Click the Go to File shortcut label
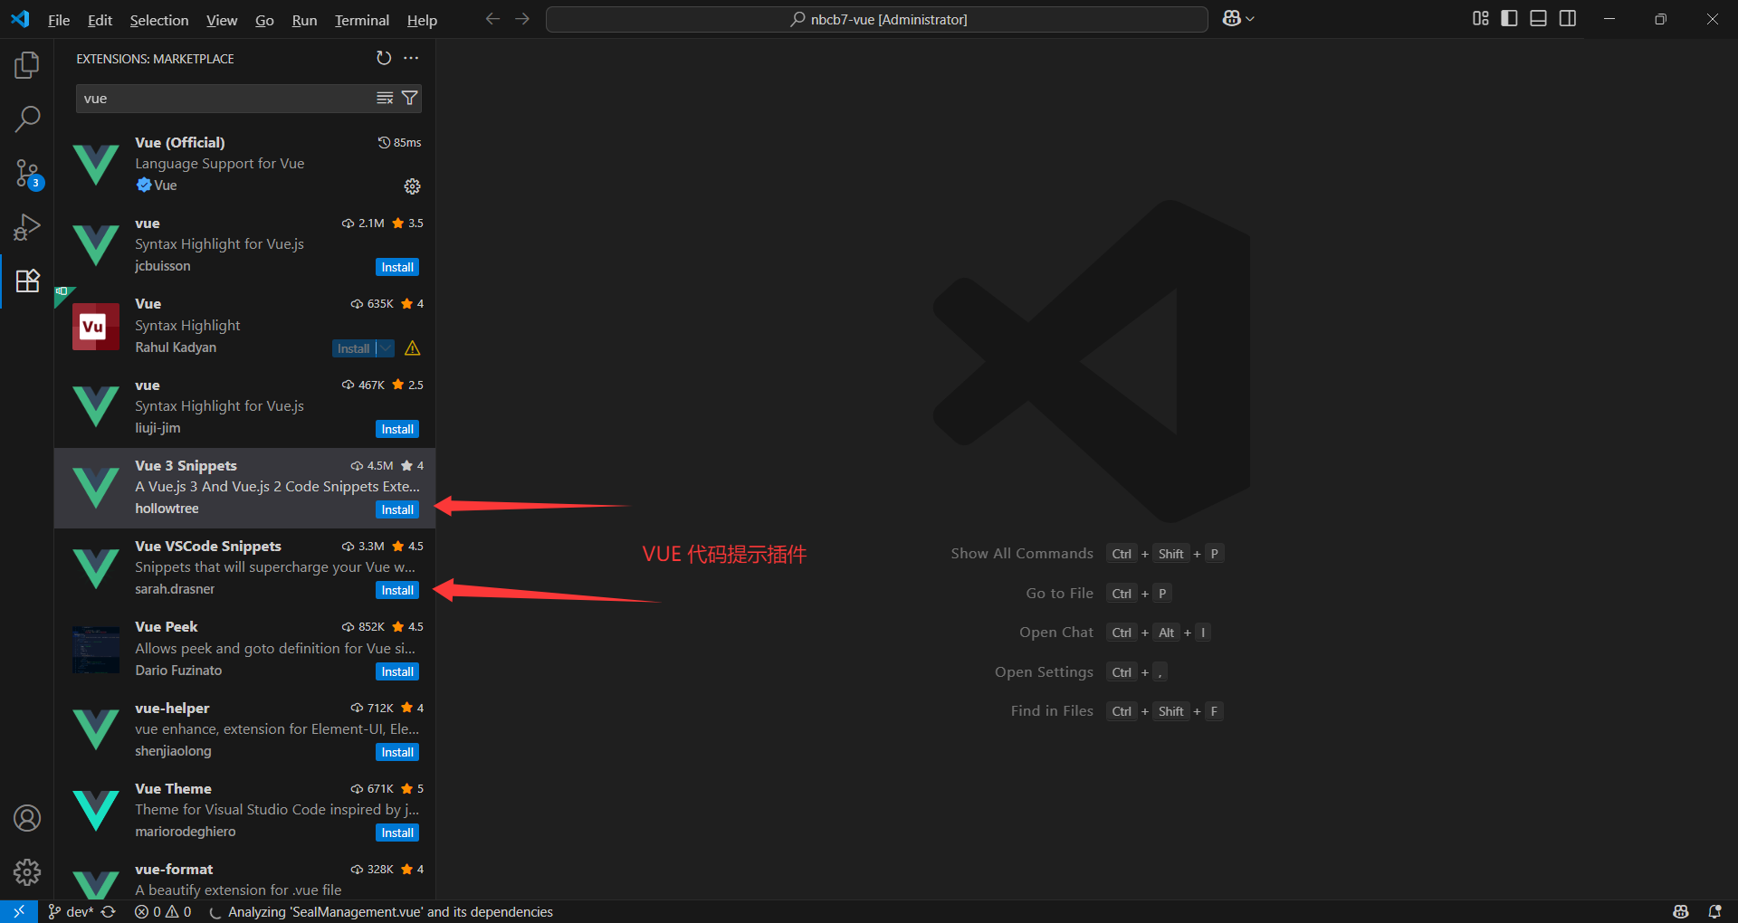The width and height of the screenshot is (1738, 923). 1059,594
